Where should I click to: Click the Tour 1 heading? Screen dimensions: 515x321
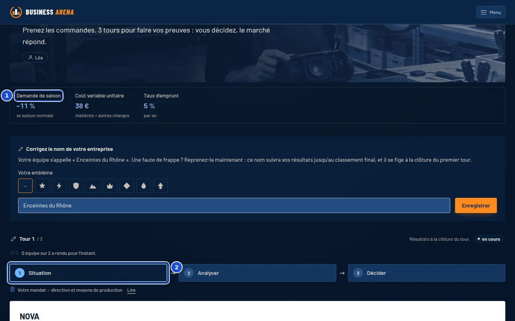tap(27, 239)
